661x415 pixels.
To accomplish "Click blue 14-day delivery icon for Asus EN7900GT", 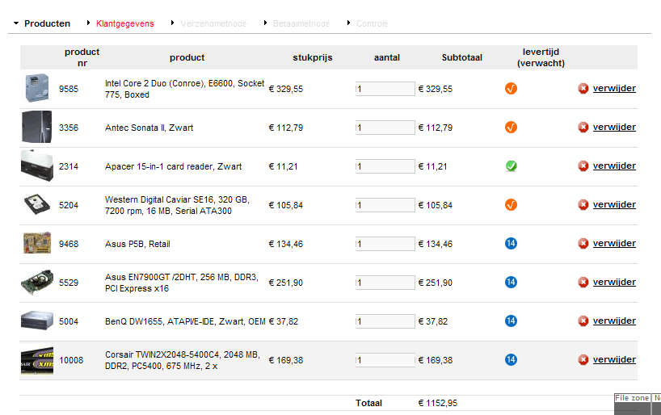I will 511,283.
